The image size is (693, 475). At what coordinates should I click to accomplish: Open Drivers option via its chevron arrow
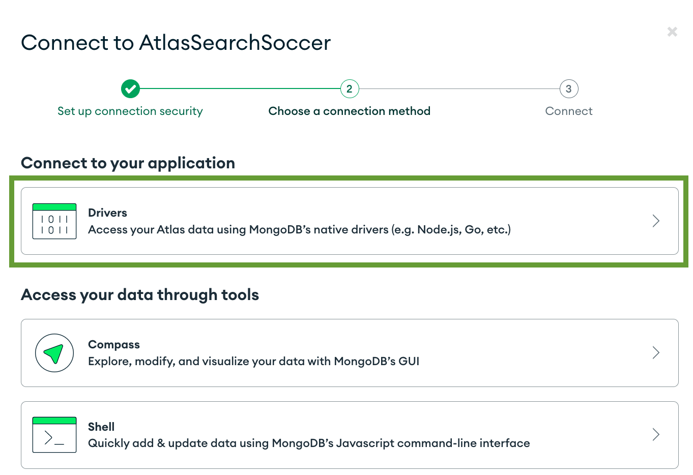click(x=656, y=221)
